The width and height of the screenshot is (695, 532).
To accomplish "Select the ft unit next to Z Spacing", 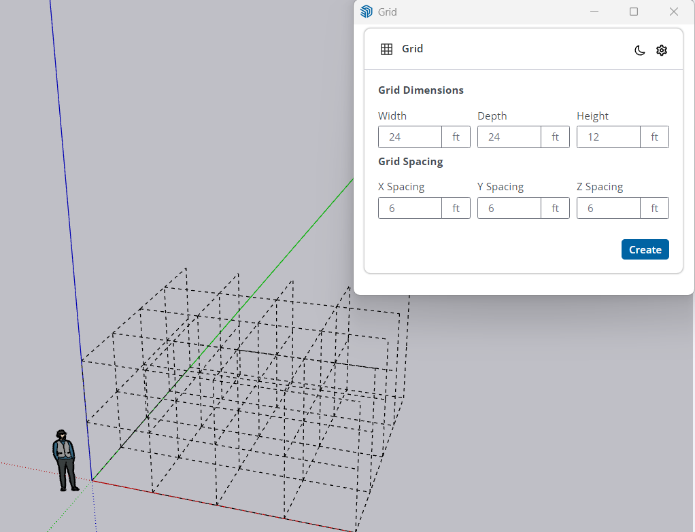I will [x=654, y=208].
